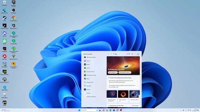The height and width of the screenshot is (112, 200).
Task: Click the Windows Start button in taskbar
Action: (x=79, y=110)
